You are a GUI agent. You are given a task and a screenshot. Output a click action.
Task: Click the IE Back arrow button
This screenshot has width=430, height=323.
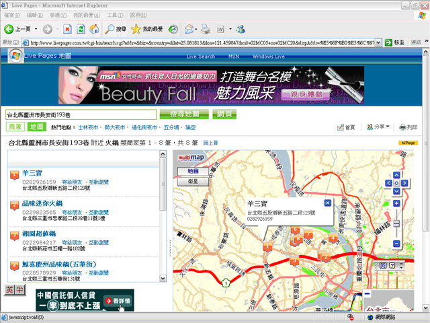(x=9, y=29)
